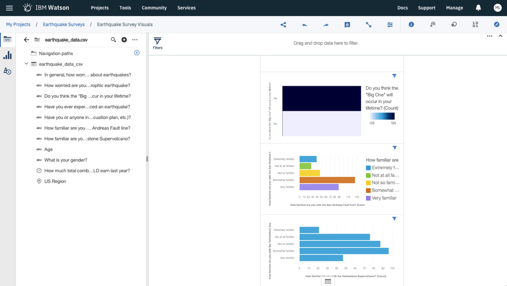Open the properties sliders icon in the toolbar
The image size is (507, 286).
(390, 24)
